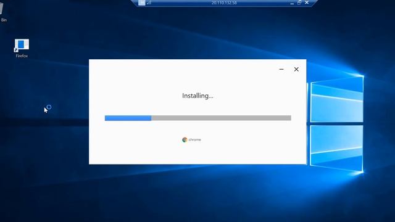Open the Firefox desktop shortcut
Viewport: 395px width, 222px height.
click(x=22, y=48)
